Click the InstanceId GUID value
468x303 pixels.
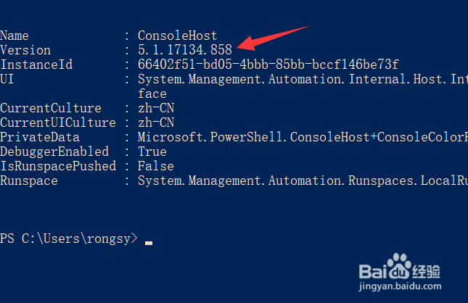click(268, 65)
